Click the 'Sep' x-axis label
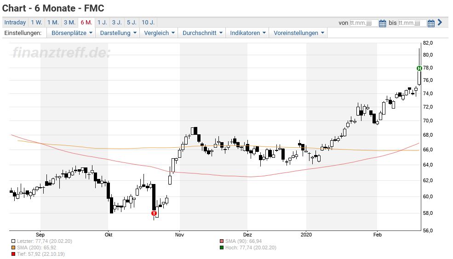The image size is (453, 259). [x=40, y=235]
